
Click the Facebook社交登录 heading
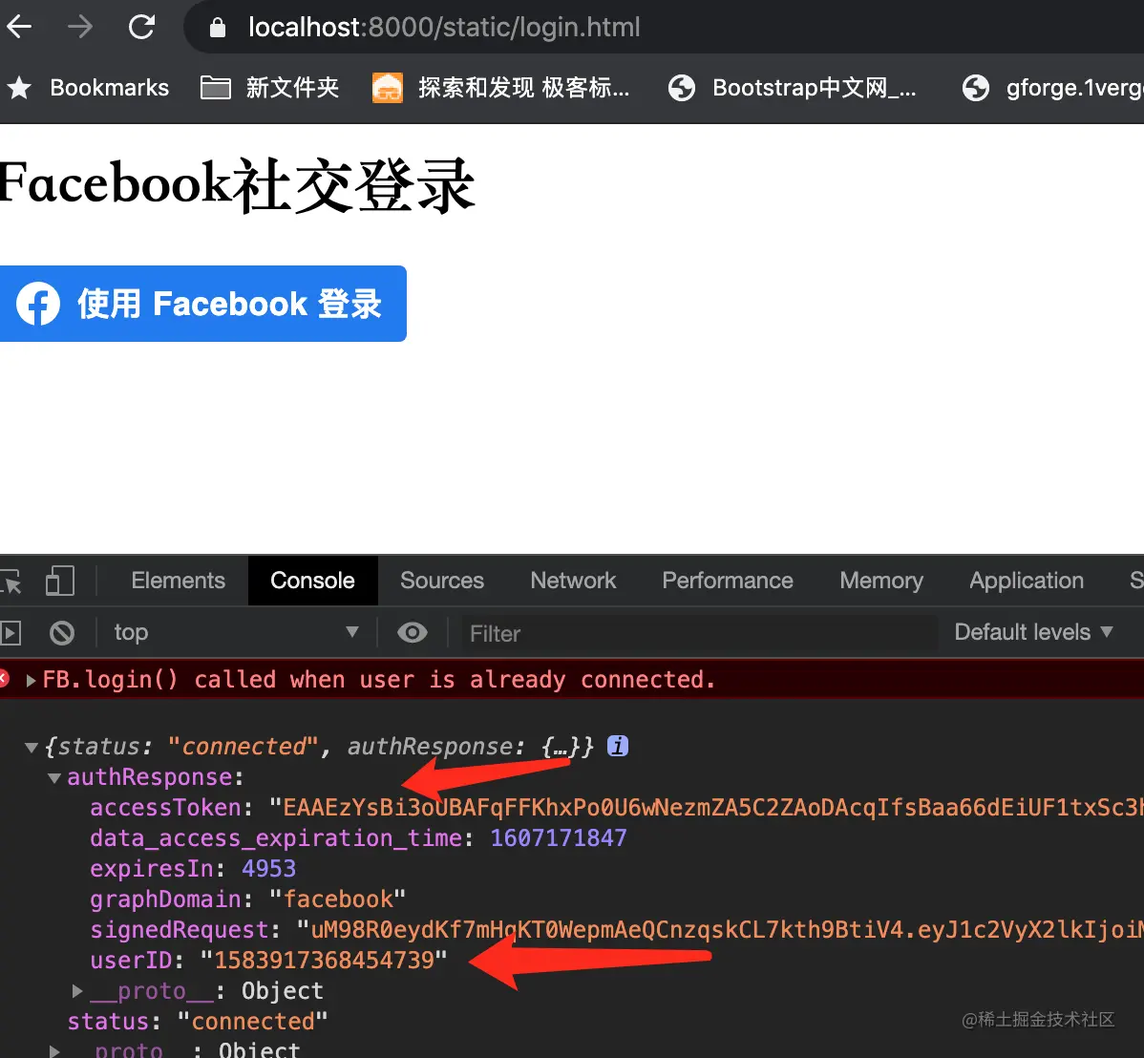coord(237,185)
